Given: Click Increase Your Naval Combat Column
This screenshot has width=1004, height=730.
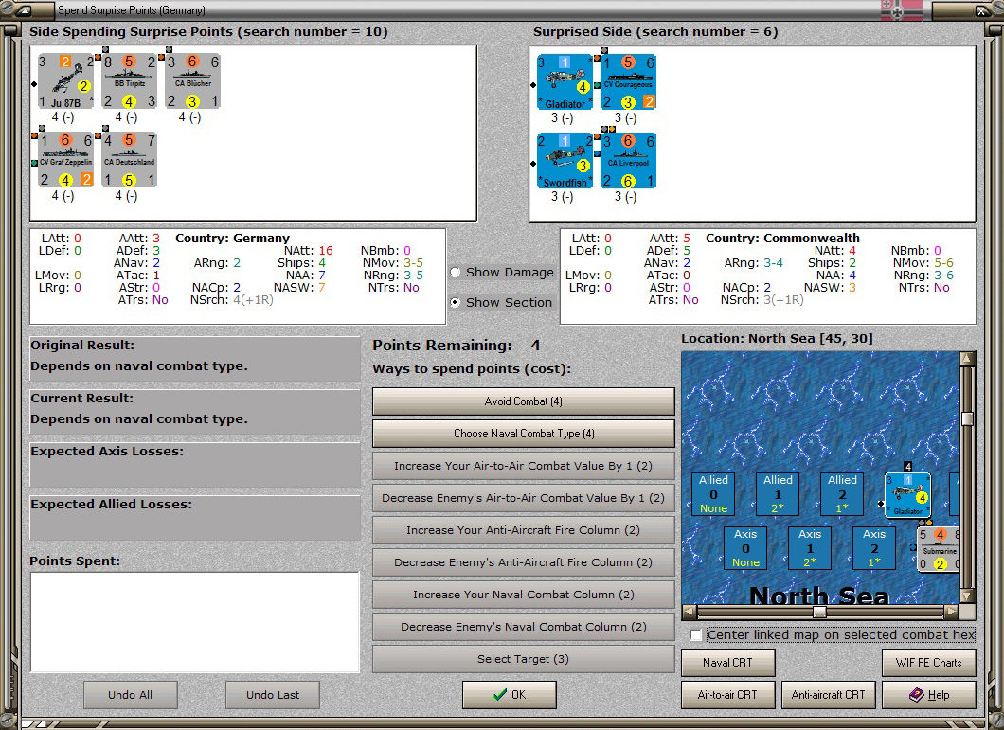Looking at the screenshot, I should point(523,595).
